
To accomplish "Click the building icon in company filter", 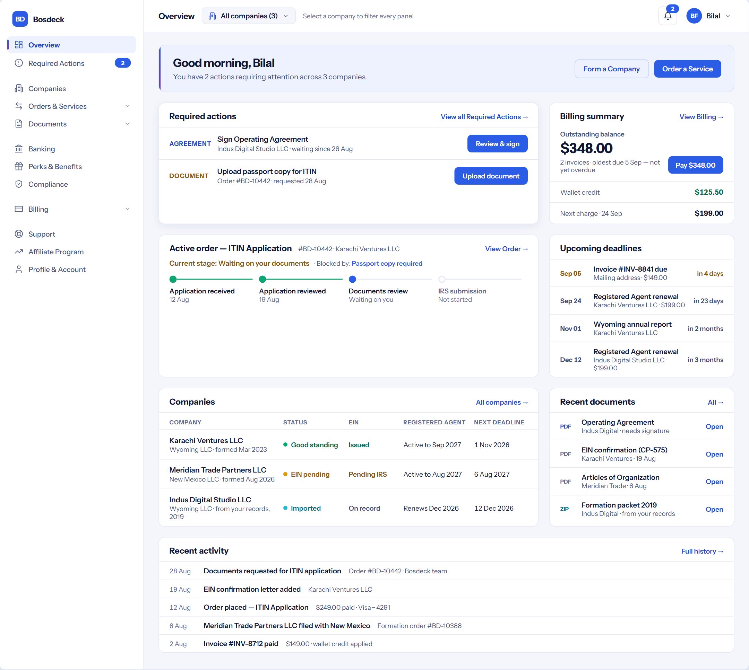I will (x=212, y=16).
